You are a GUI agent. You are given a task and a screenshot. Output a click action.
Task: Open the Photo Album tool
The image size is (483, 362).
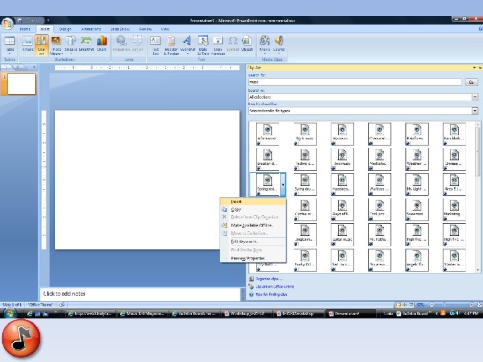pyautogui.click(x=56, y=45)
